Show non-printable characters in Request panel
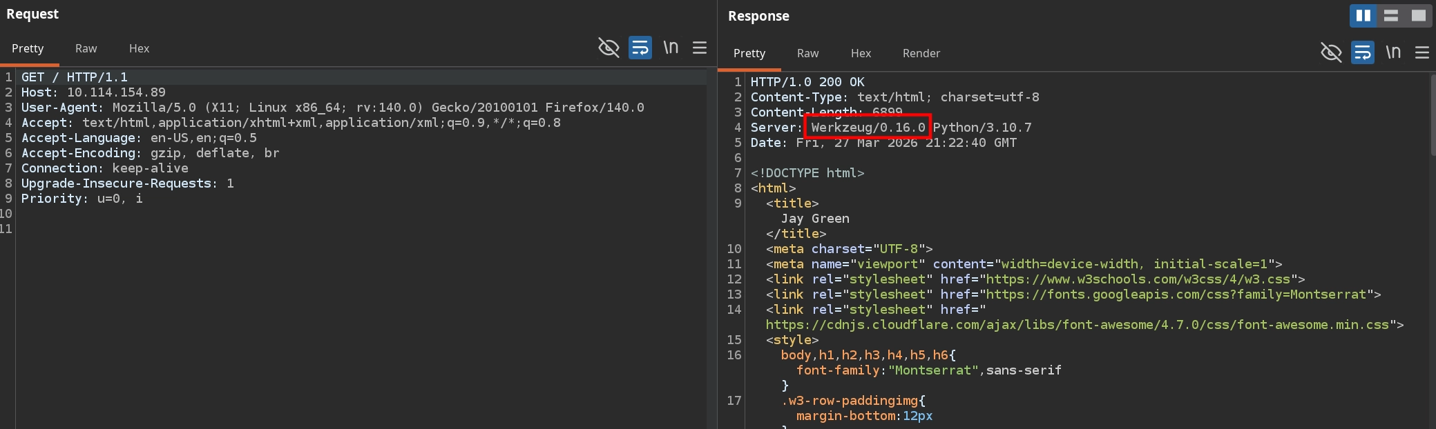Viewport: 1436px width, 429px height. pos(671,48)
